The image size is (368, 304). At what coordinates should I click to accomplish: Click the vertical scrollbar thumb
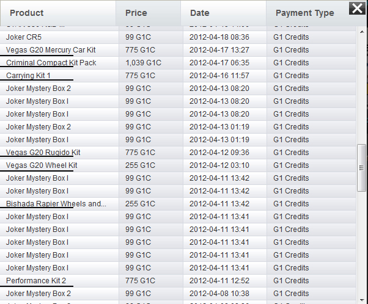coord(361,168)
